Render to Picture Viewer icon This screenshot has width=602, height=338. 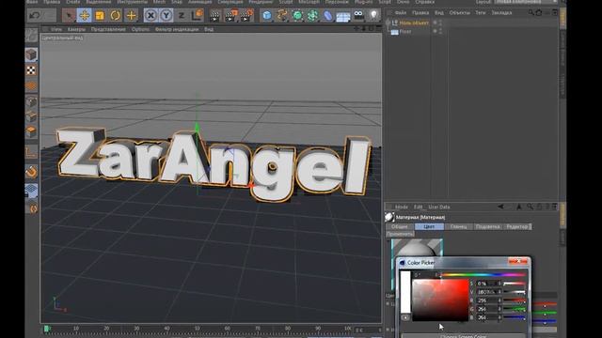click(231, 16)
